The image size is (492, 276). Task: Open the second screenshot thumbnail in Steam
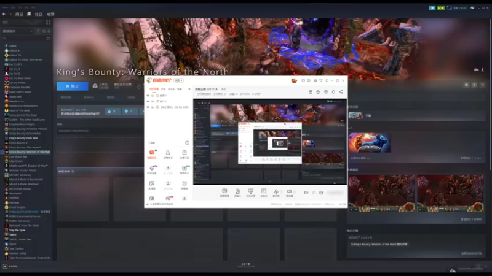point(450,193)
